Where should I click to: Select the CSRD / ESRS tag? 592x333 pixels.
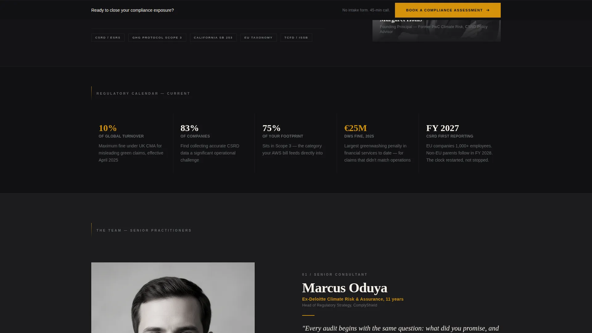pyautogui.click(x=108, y=38)
